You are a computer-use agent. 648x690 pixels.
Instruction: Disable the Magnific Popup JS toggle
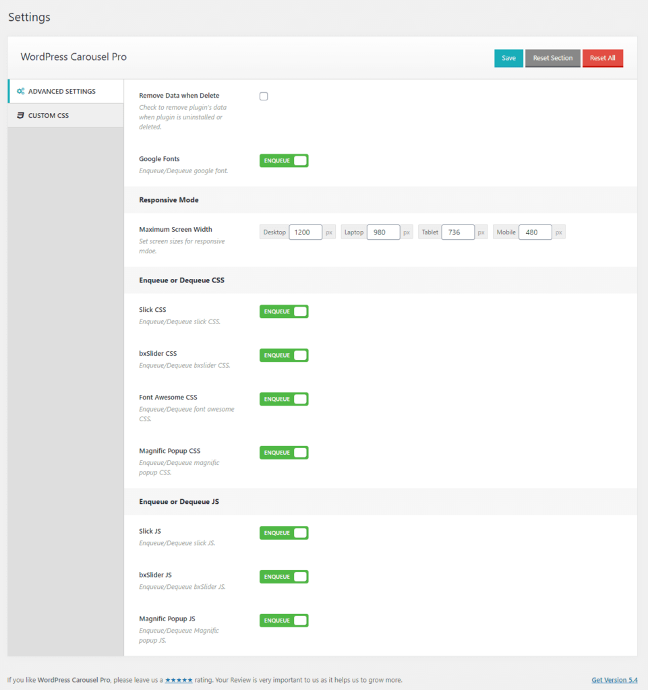click(283, 620)
